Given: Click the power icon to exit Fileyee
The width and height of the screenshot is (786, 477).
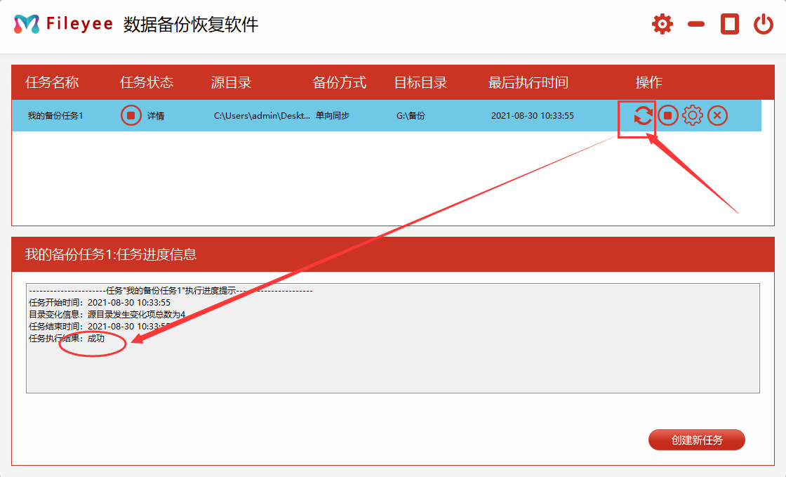Looking at the screenshot, I should (x=764, y=25).
